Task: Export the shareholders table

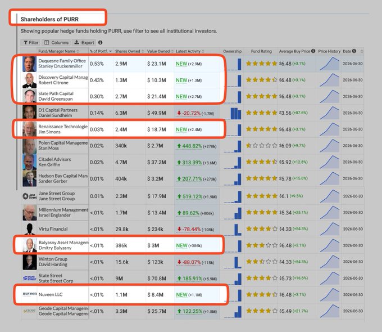Action: tap(84, 42)
